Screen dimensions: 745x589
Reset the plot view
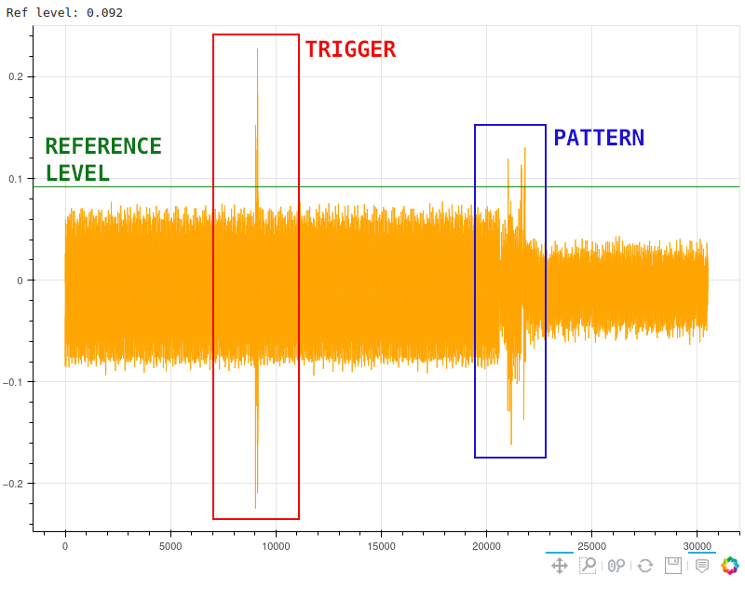coord(644,566)
